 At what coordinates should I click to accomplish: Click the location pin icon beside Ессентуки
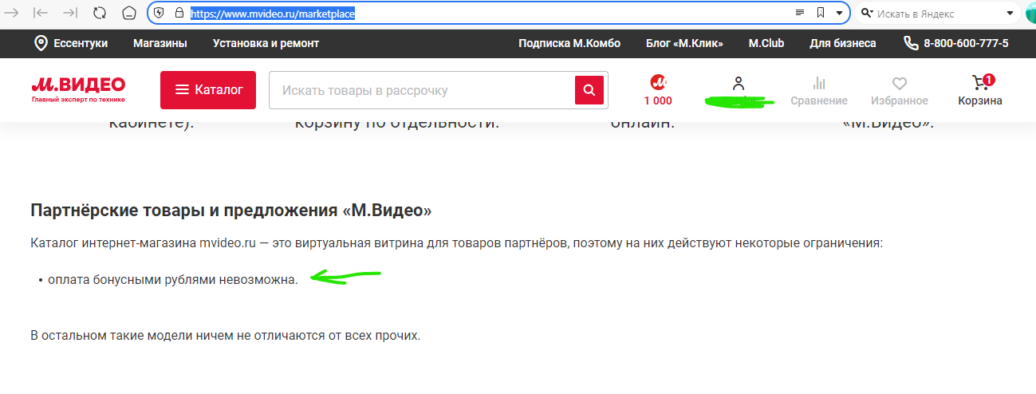(x=41, y=43)
